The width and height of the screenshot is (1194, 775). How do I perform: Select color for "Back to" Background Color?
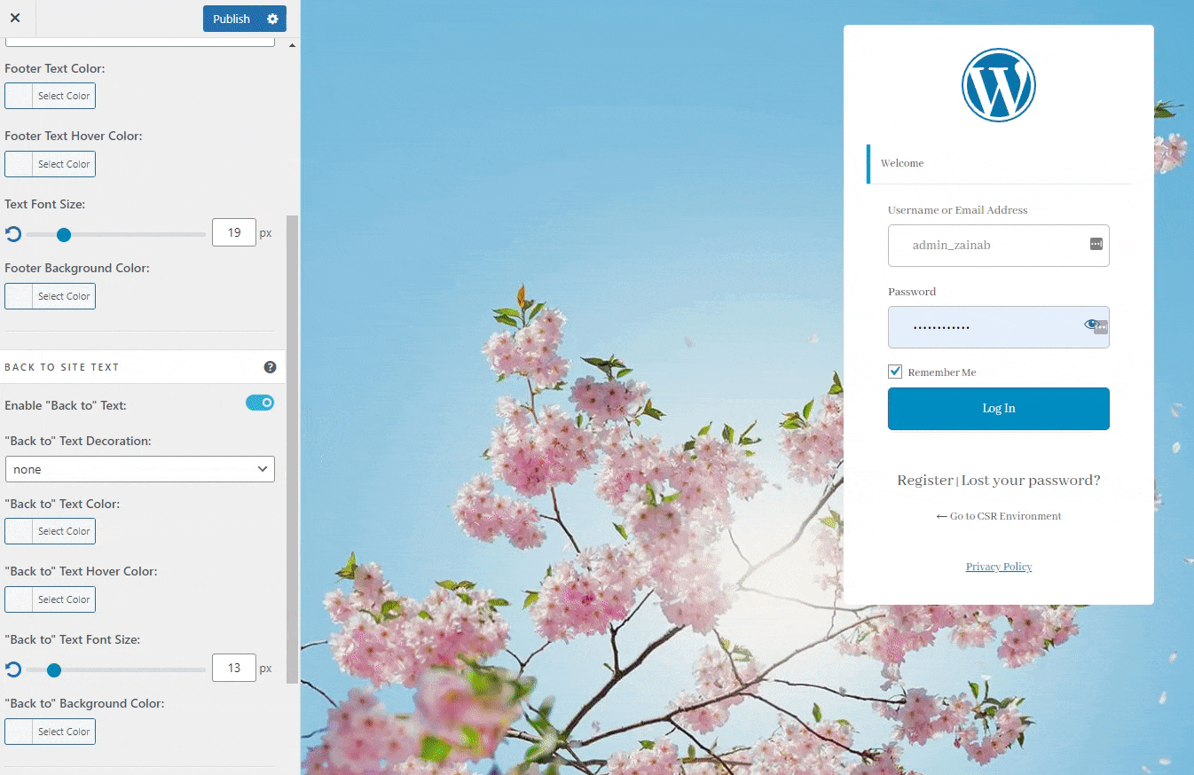click(50, 732)
